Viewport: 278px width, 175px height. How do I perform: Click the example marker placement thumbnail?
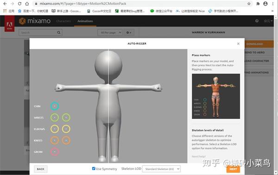pyautogui.click(x=216, y=96)
